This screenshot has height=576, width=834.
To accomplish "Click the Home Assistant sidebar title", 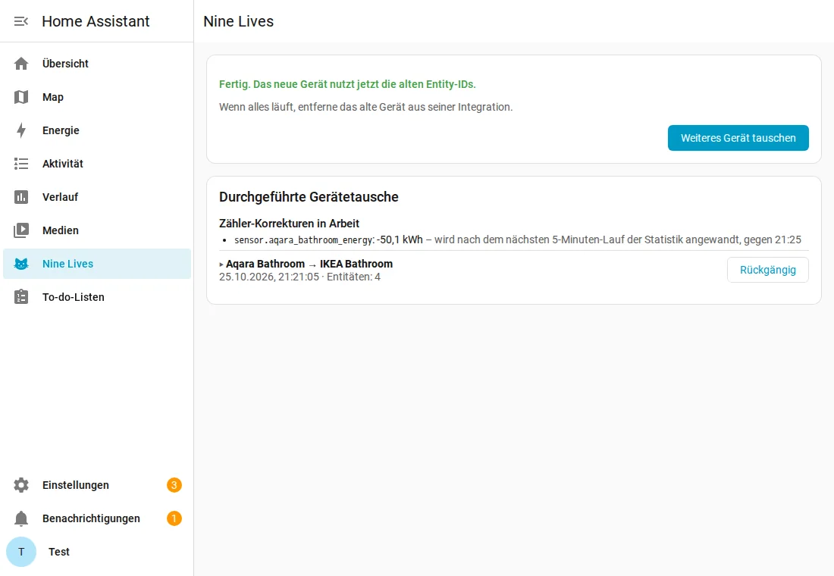I will pos(96,21).
